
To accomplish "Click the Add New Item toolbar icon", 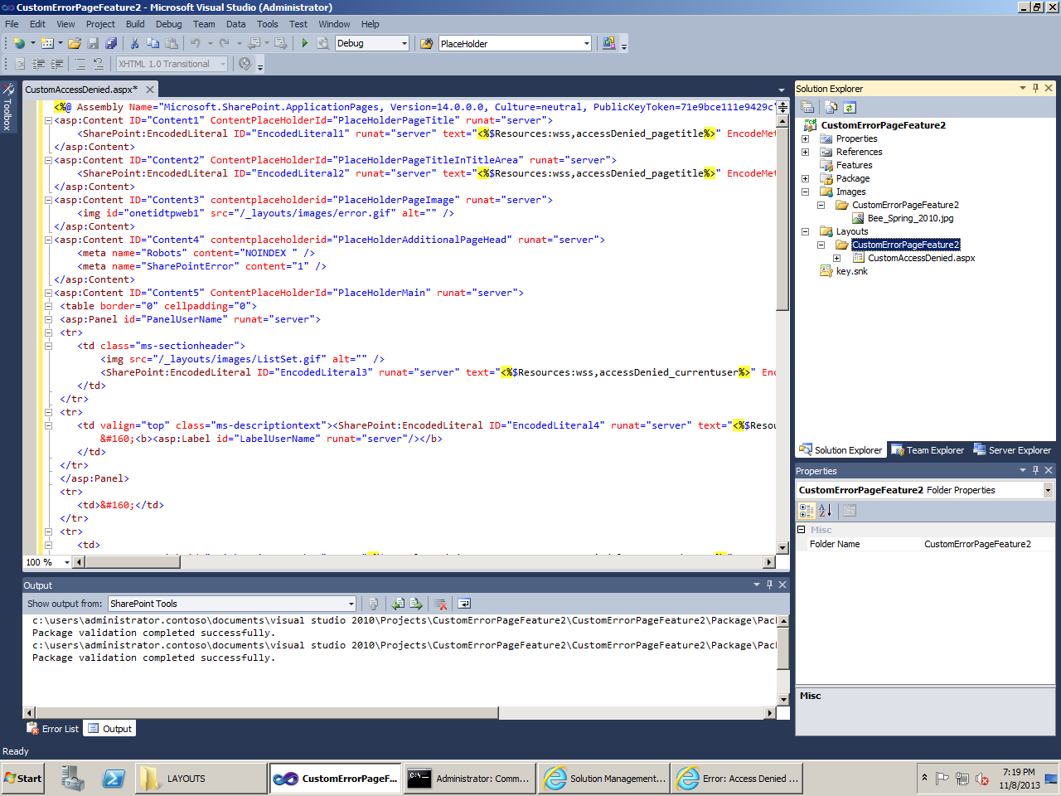I will click(46, 43).
